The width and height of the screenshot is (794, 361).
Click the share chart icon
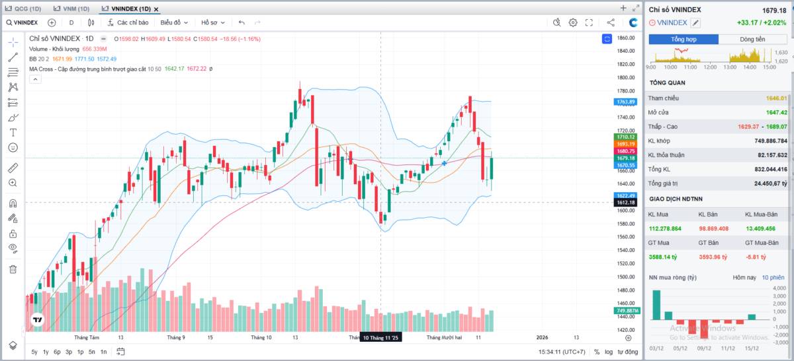tap(611, 22)
